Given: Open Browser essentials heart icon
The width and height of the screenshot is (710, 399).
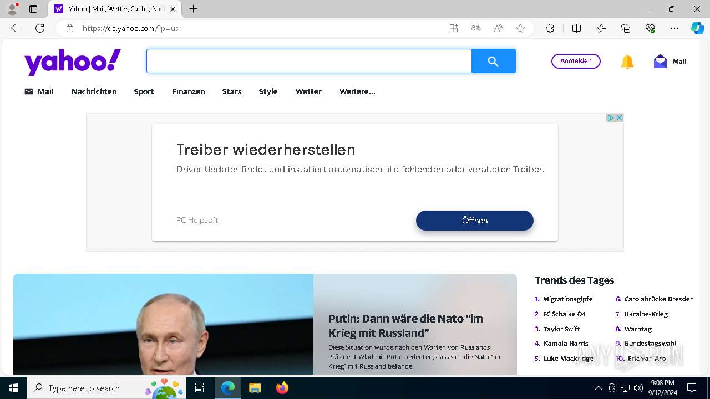Looking at the screenshot, I should coord(651,28).
